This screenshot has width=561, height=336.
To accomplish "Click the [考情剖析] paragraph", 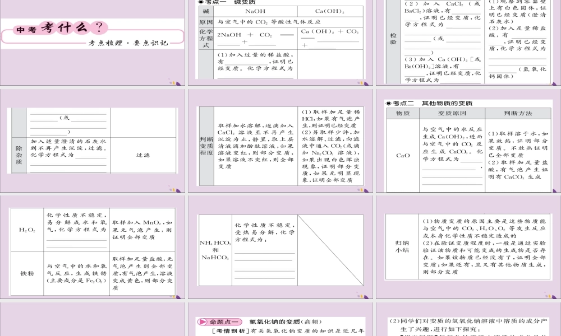I will pyautogui.click(x=288, y=331).
